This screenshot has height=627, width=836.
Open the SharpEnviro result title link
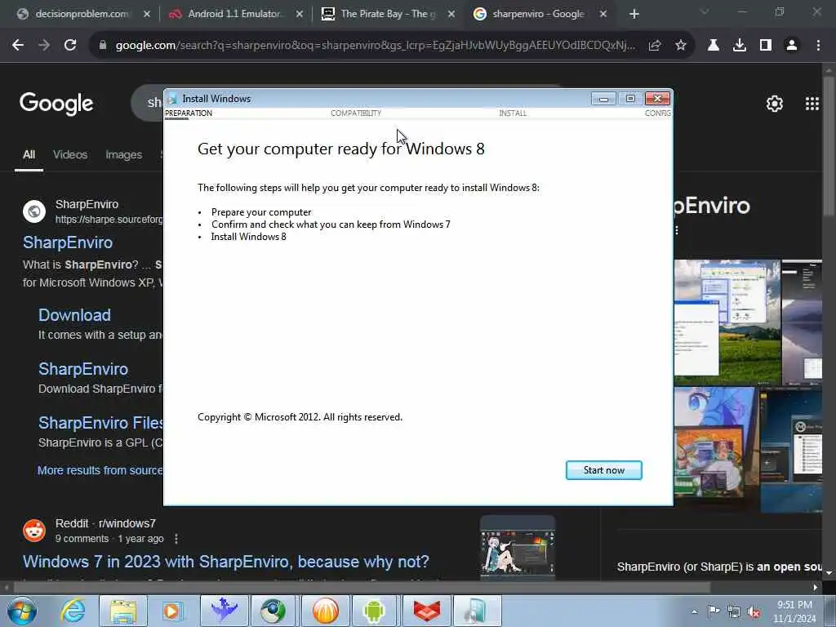coord(68,242)
